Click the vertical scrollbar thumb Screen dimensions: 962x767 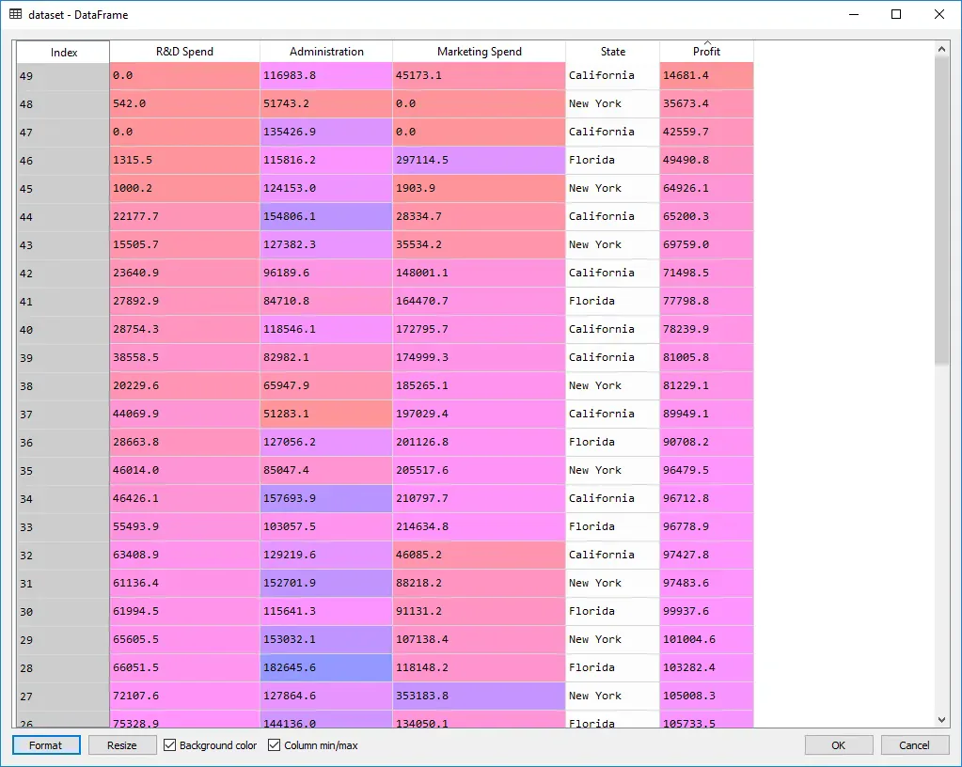click(941, 211)
